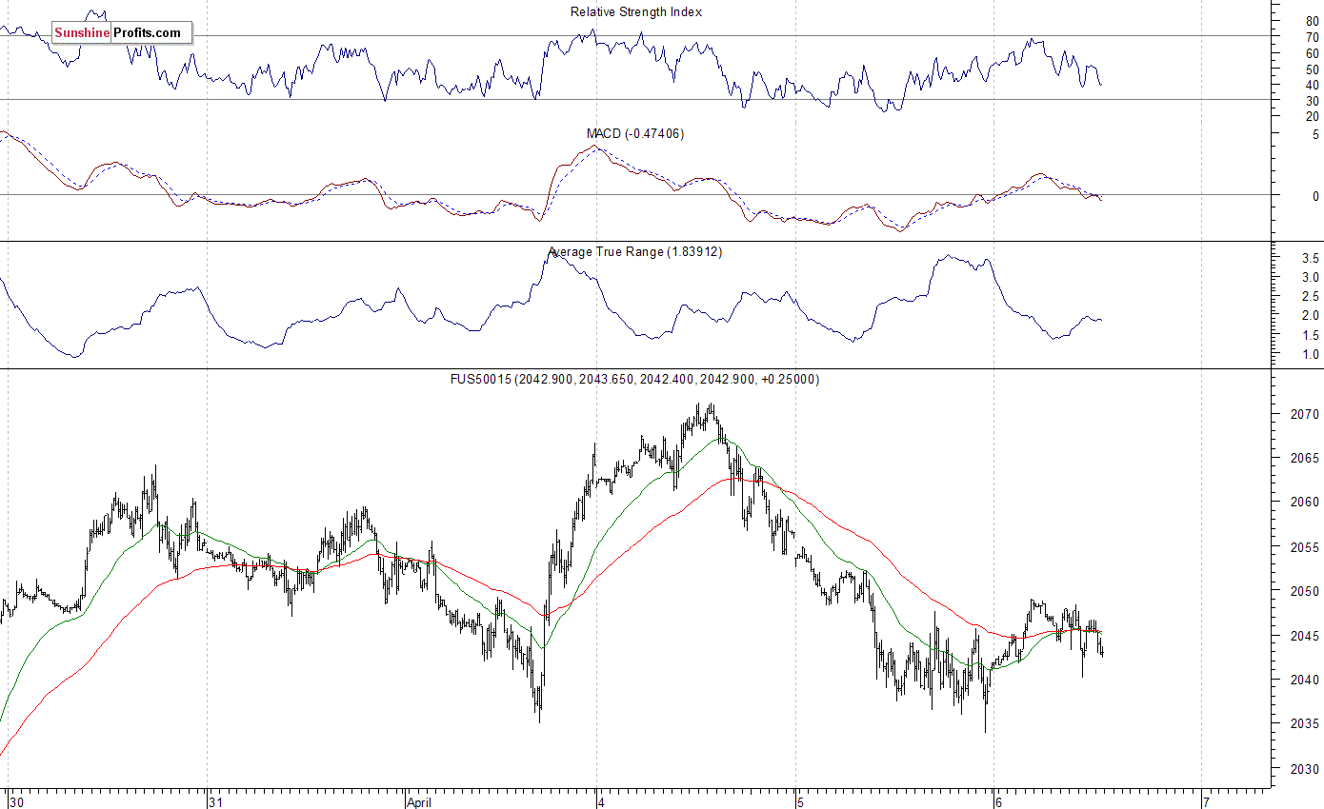Select the MACD (-0.47406) label
1324x809 pixels.
tap(634, 134)
